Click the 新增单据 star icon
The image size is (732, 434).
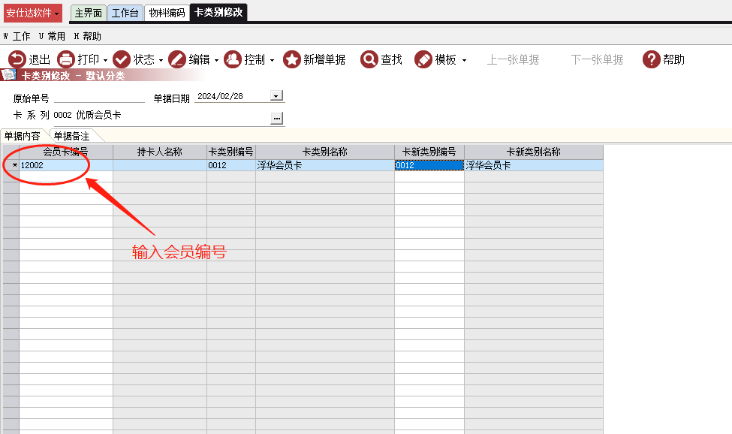coord(292,60)
